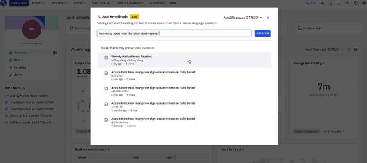This screenshot has height=163, width=367.
Task: Close the Ask Amplitude dialog
Action: (268, 18)
